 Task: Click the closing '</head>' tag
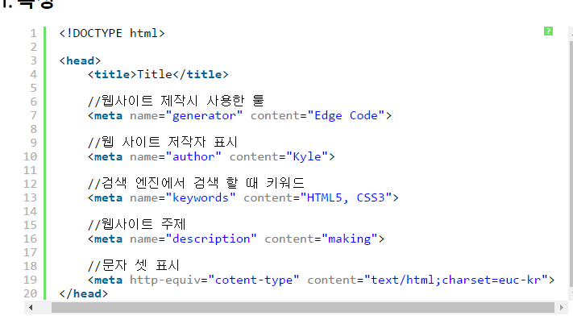point(84,293)
